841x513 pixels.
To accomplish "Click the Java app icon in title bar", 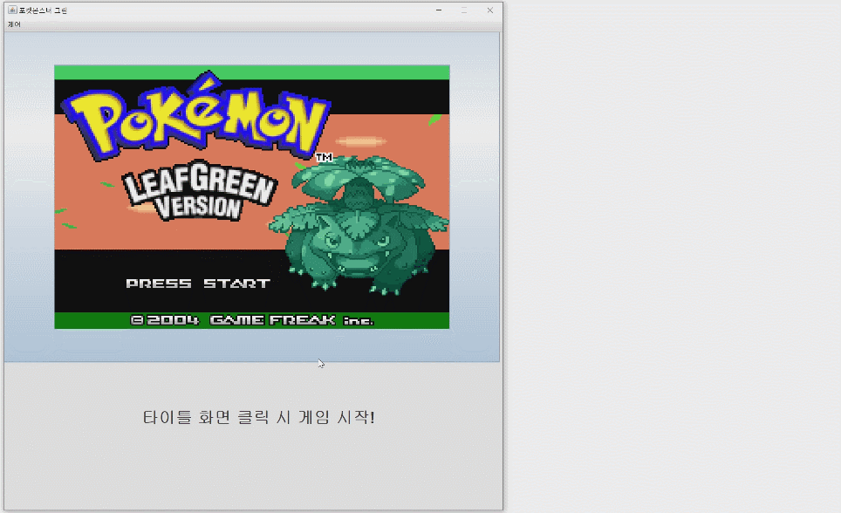I will point(12,10).
